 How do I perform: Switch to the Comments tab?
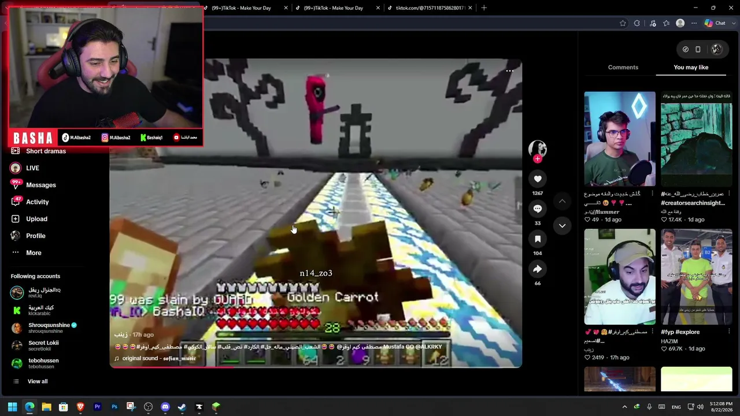point(623,68)
